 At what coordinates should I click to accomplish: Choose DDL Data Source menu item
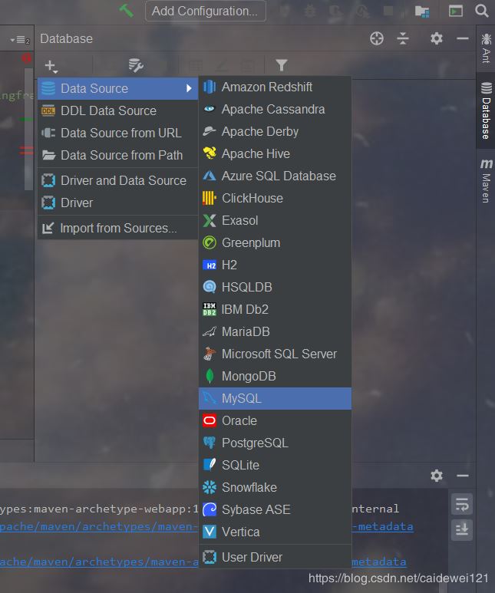tap(118, 110)
